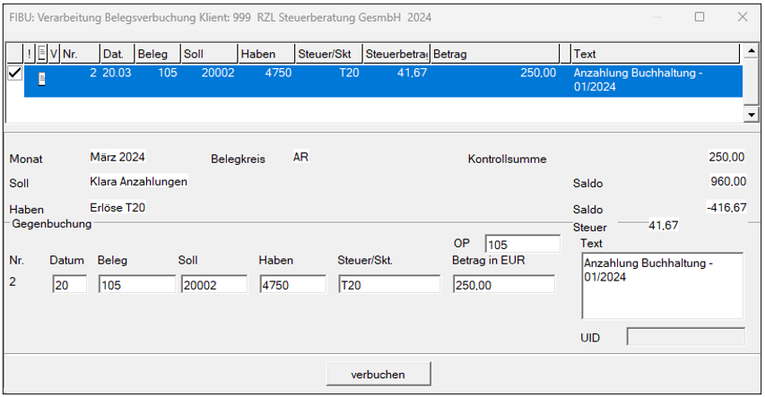Close the FIBU Belegsverbuchung window
The height and width of the screenshot is (397, 765).
point(742,17)
